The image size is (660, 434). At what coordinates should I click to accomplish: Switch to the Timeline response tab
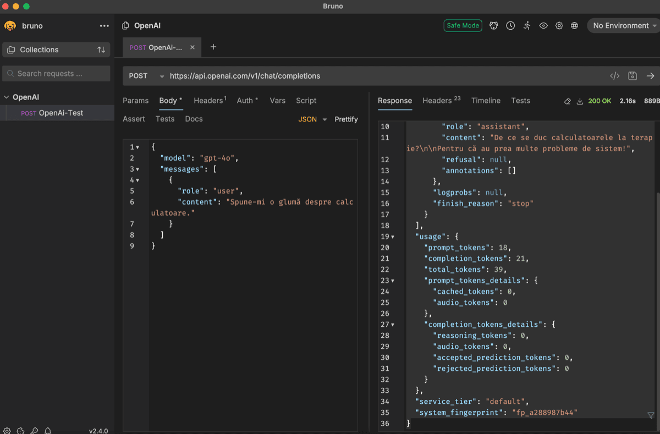pos(486,101)
